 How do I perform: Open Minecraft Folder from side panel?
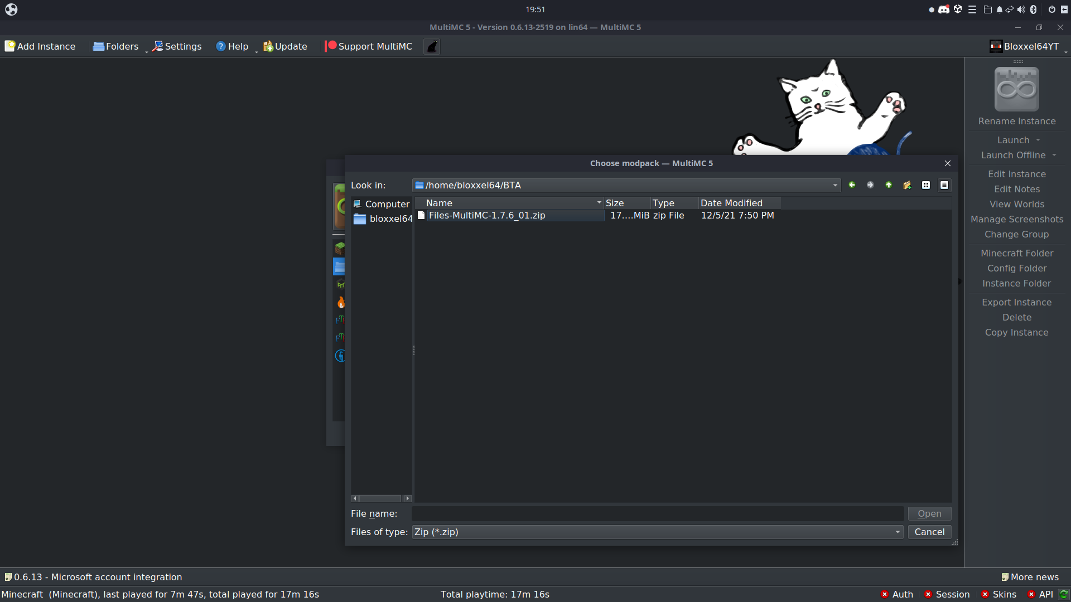pos(1016,254)
